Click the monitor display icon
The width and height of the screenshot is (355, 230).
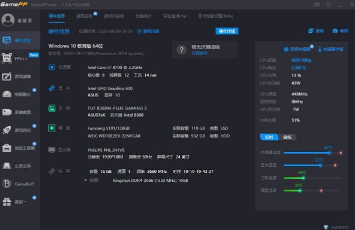point(52,150)
